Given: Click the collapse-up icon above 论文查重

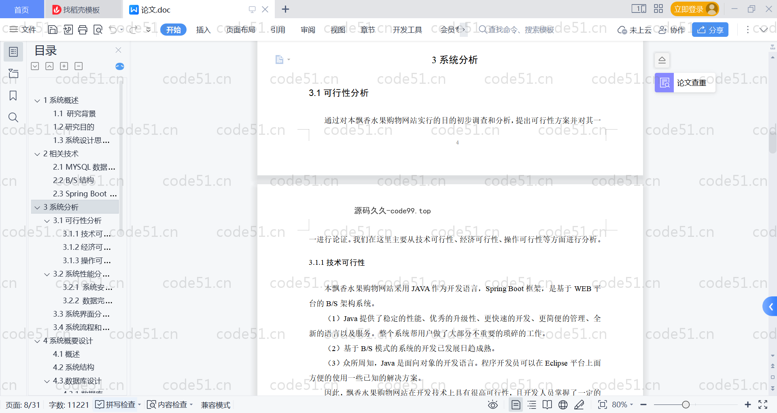Looking at the screenshot, I should (662, 60).
